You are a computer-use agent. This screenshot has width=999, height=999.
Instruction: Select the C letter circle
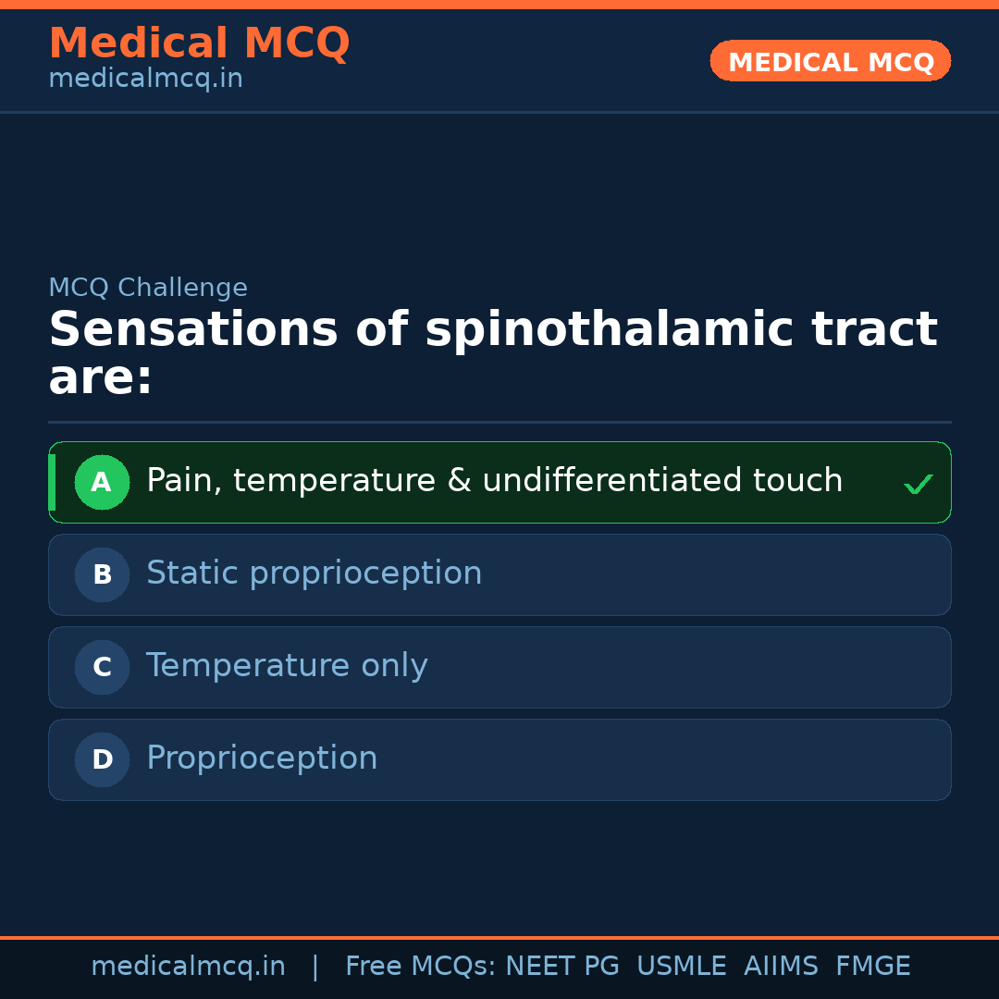tap(102, 668)
